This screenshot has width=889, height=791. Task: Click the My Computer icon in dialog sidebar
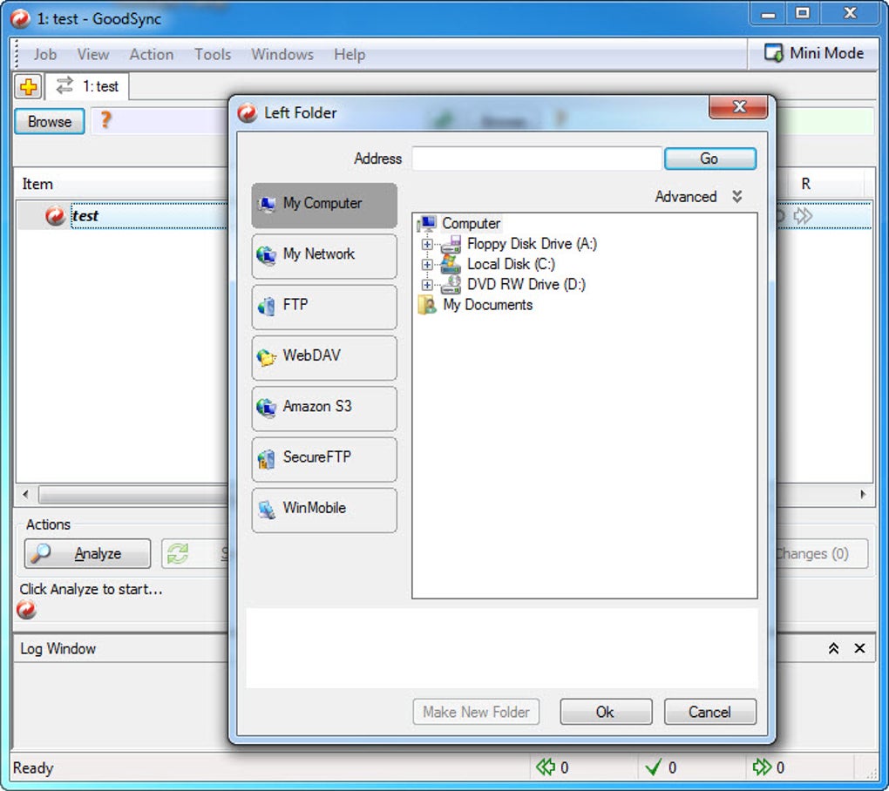267,204
